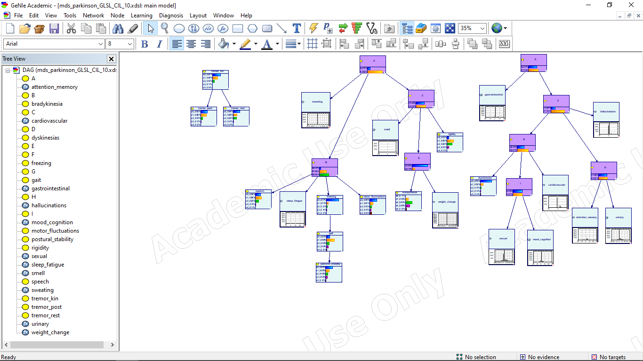This screenshot has width=643, height=361.
Task: Click the text color A swatch
Action: pos(267,44)
